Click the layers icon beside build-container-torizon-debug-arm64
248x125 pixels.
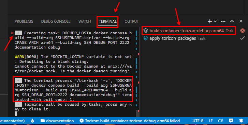tap(146, 31)
